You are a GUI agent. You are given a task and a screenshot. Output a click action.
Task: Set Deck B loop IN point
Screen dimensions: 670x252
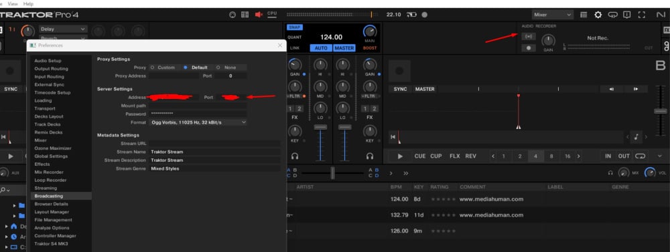608,156
